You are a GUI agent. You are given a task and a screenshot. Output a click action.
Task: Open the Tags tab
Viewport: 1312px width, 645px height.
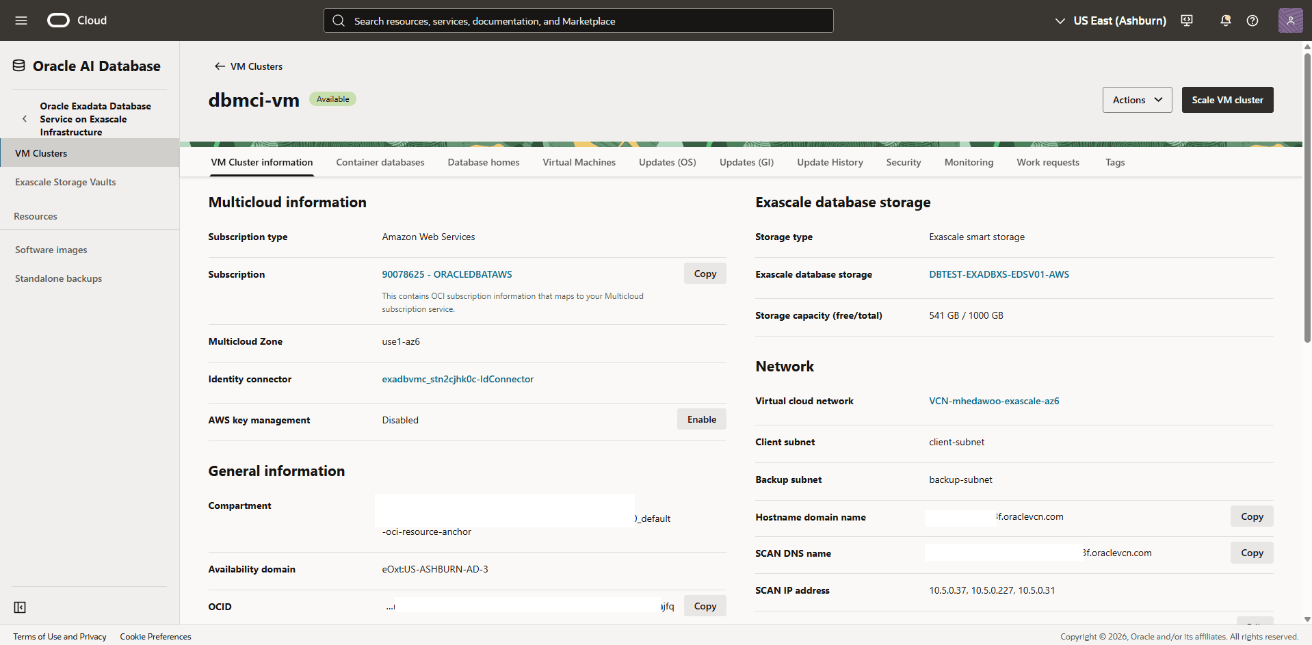click(1115, 162)
